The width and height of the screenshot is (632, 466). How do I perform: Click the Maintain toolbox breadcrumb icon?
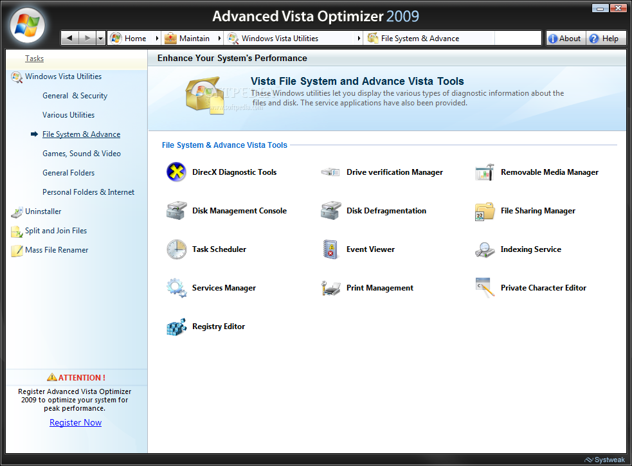pyautogui.click(x=170, y=39)
